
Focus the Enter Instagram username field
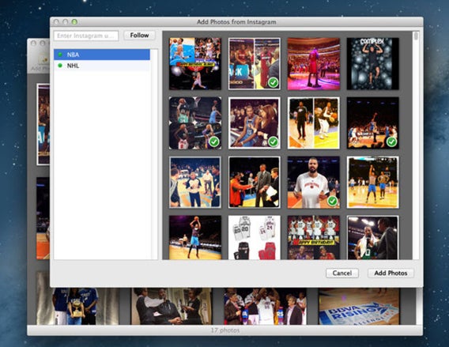86,36
